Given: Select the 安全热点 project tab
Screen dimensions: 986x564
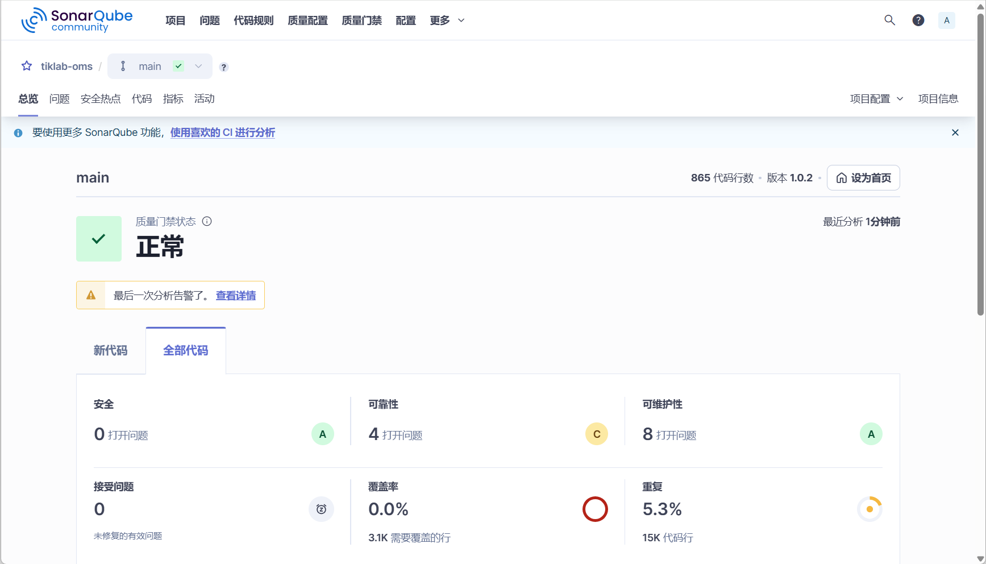Looking at the screenshot, I should click(x=101, y=99).
